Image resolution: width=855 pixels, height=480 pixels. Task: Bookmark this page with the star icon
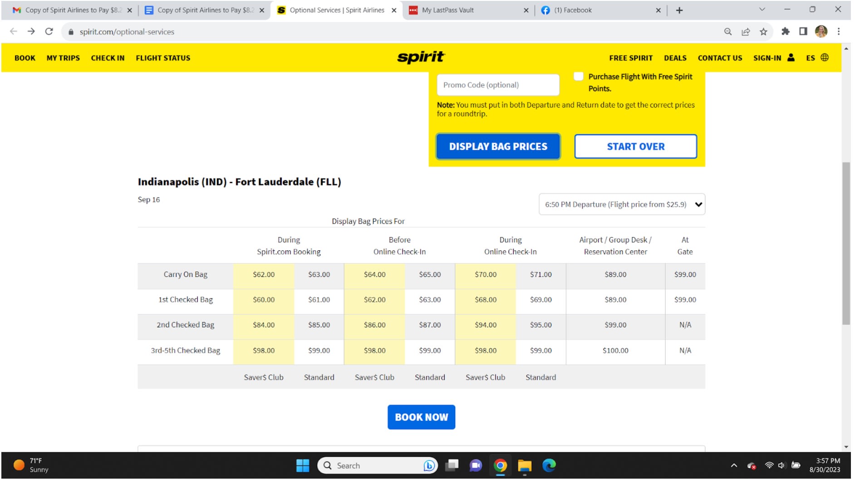pyautogui.click(x=763, y=32)
